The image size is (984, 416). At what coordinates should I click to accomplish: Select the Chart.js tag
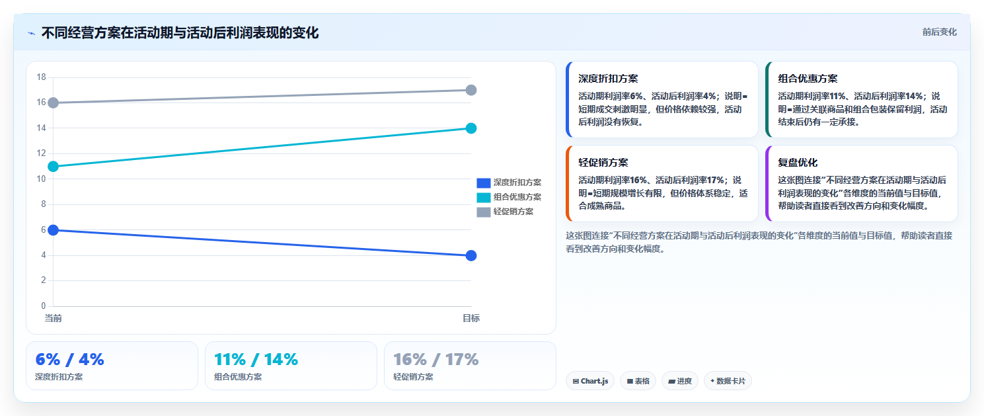[x=590, y=381]
